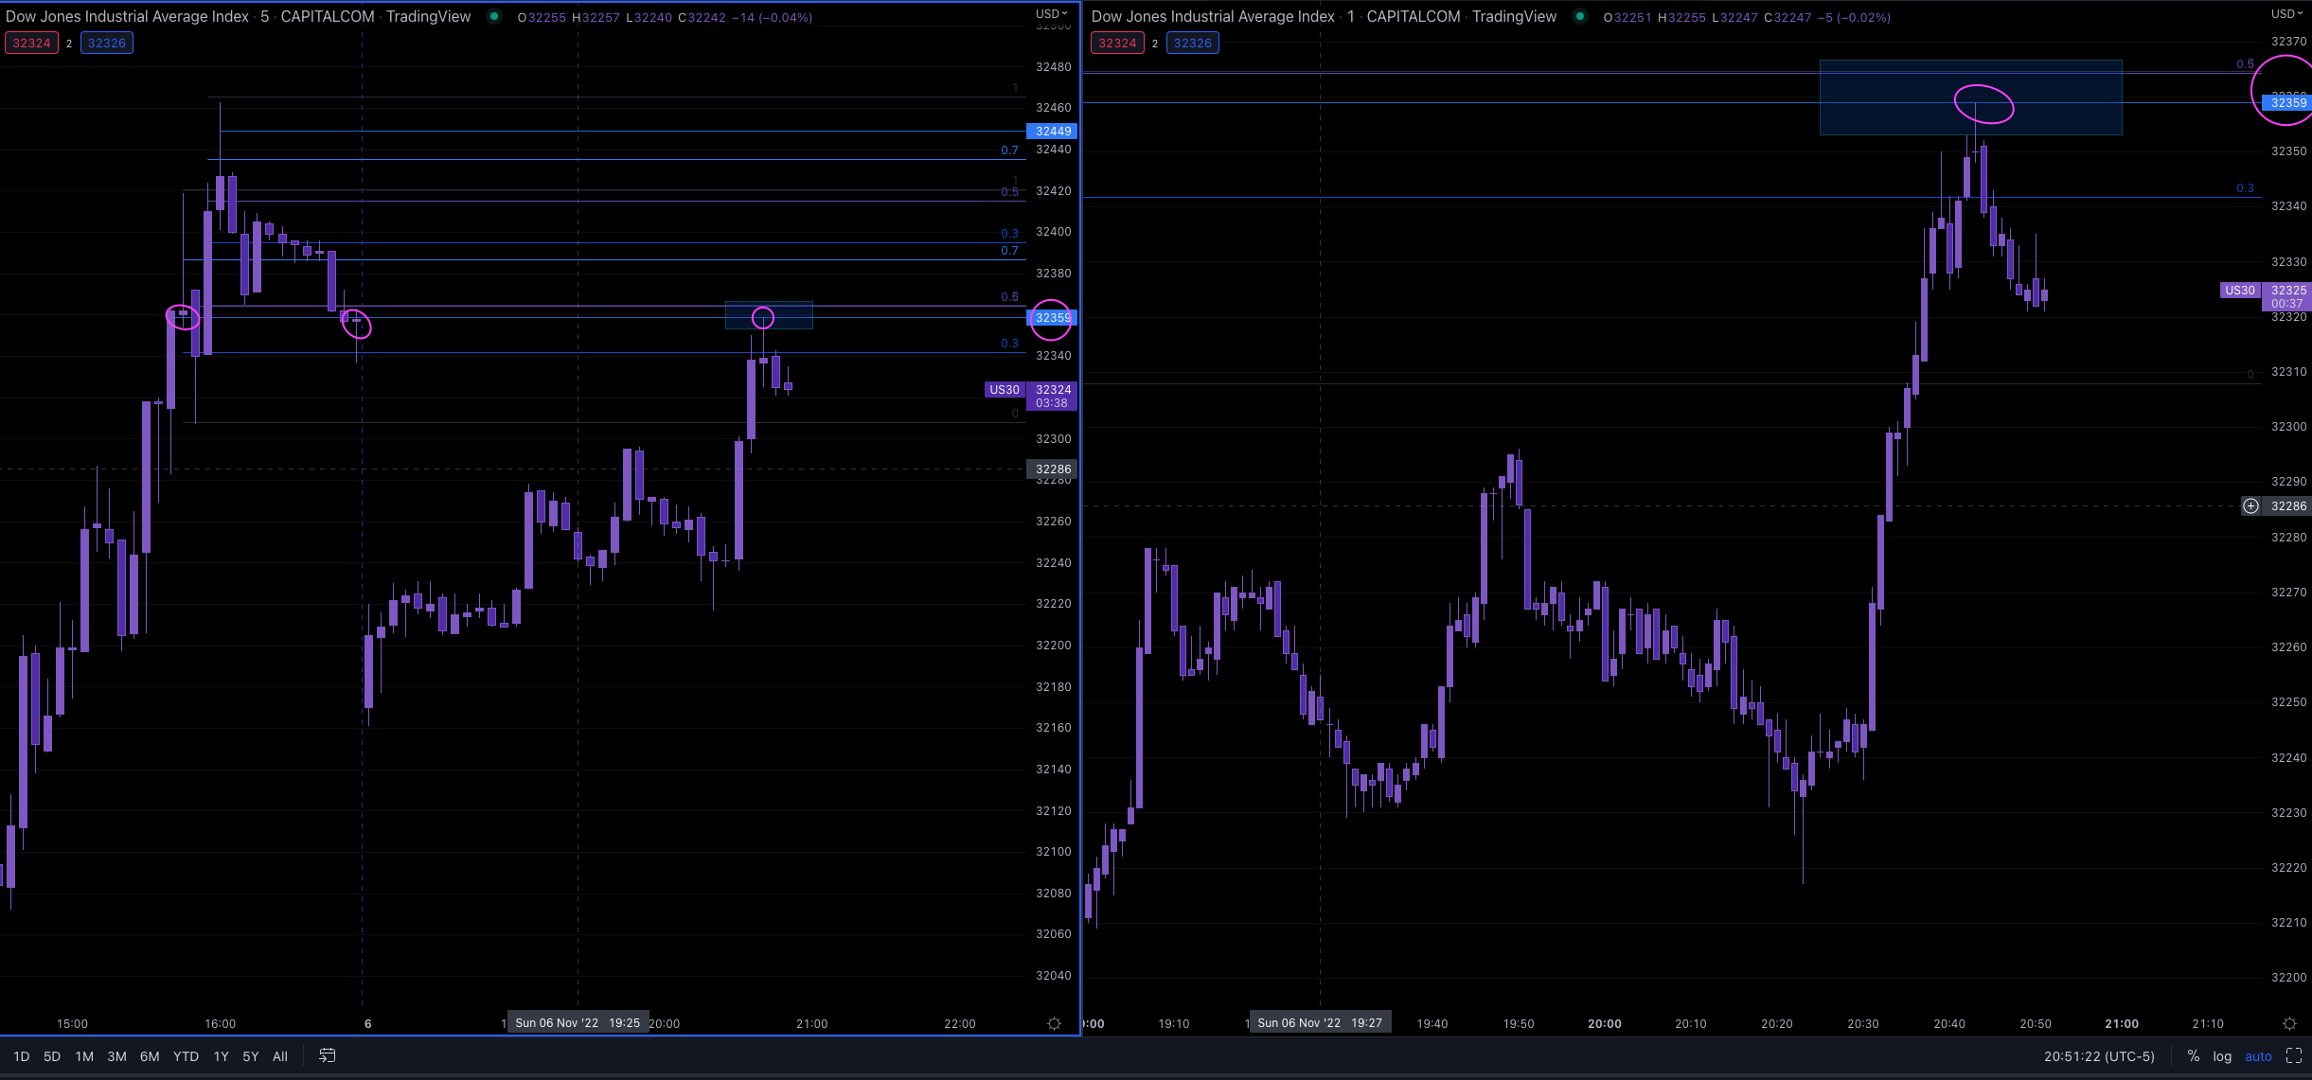The height and width of the screenshot is (1080, 2312).
Task: Click plus icon at 32286 crosshair price
Action: [2250, 506]
